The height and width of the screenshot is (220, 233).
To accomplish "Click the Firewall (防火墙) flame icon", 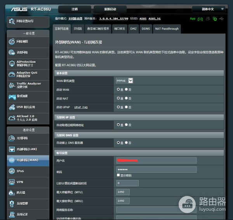I will [x=12, y=193].
